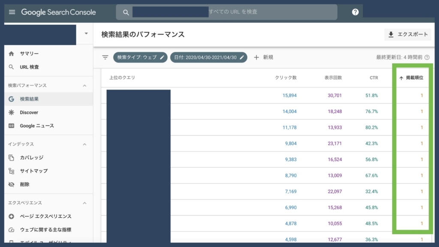The width and height of the screenshot is (439, 247).
Task: Collapse the 検索パフォーマンス section
Action: [x=84, y=86]
